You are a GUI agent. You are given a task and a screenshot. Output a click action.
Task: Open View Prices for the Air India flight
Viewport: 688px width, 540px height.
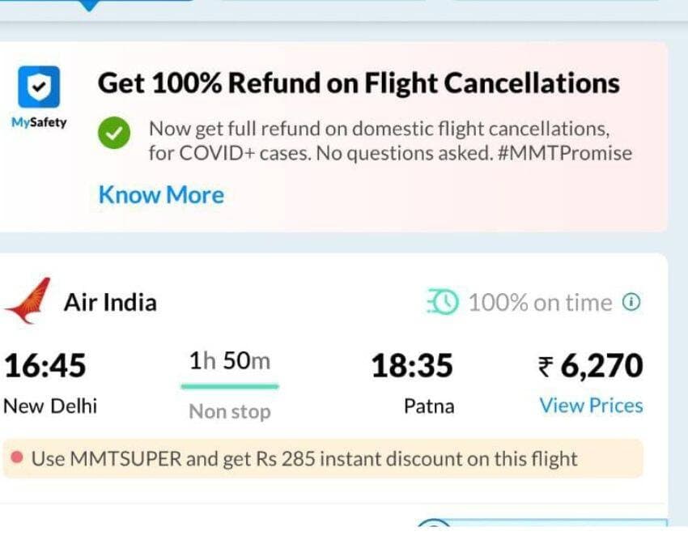tap(591, 406)
